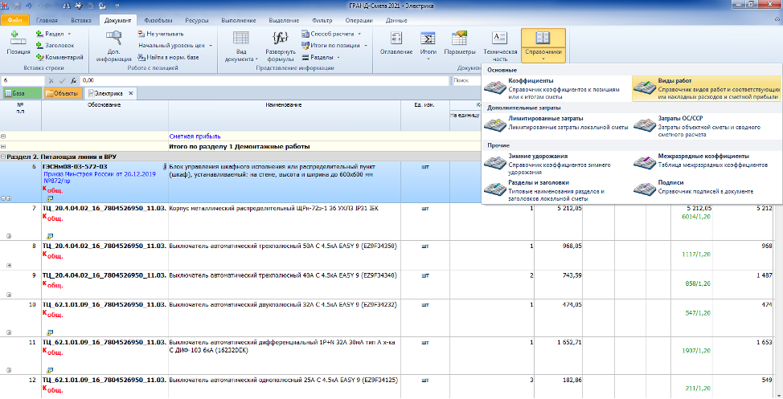Open Разделы и заголовки reference

[555, 190]
